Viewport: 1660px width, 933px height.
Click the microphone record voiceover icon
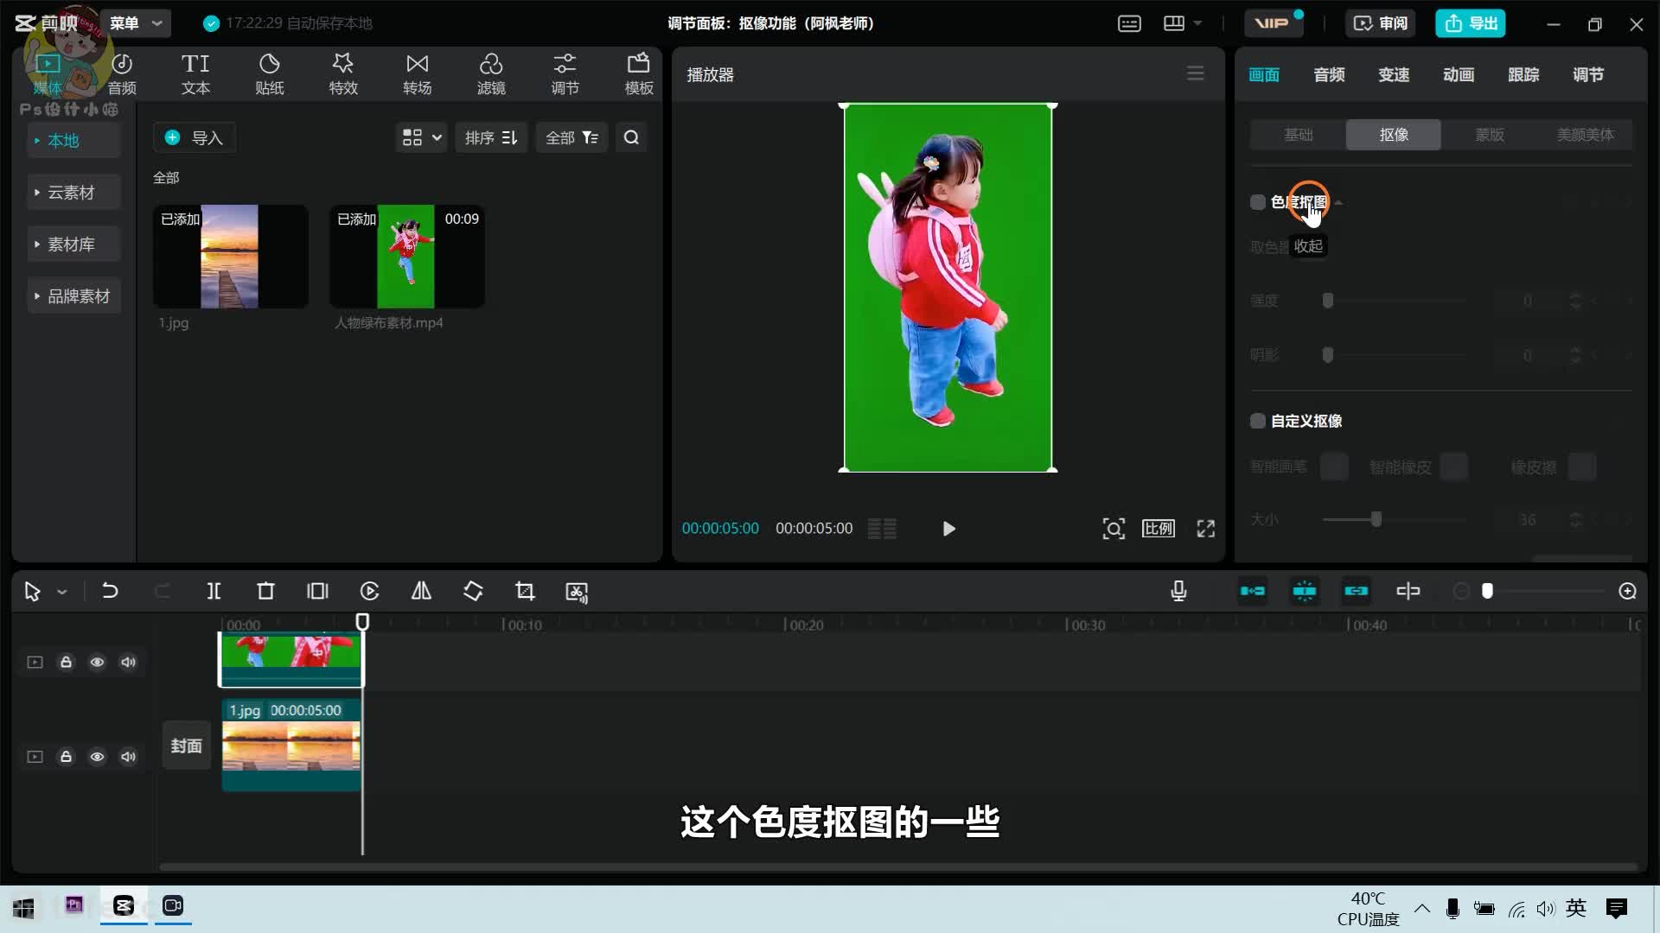[1178, 591]
